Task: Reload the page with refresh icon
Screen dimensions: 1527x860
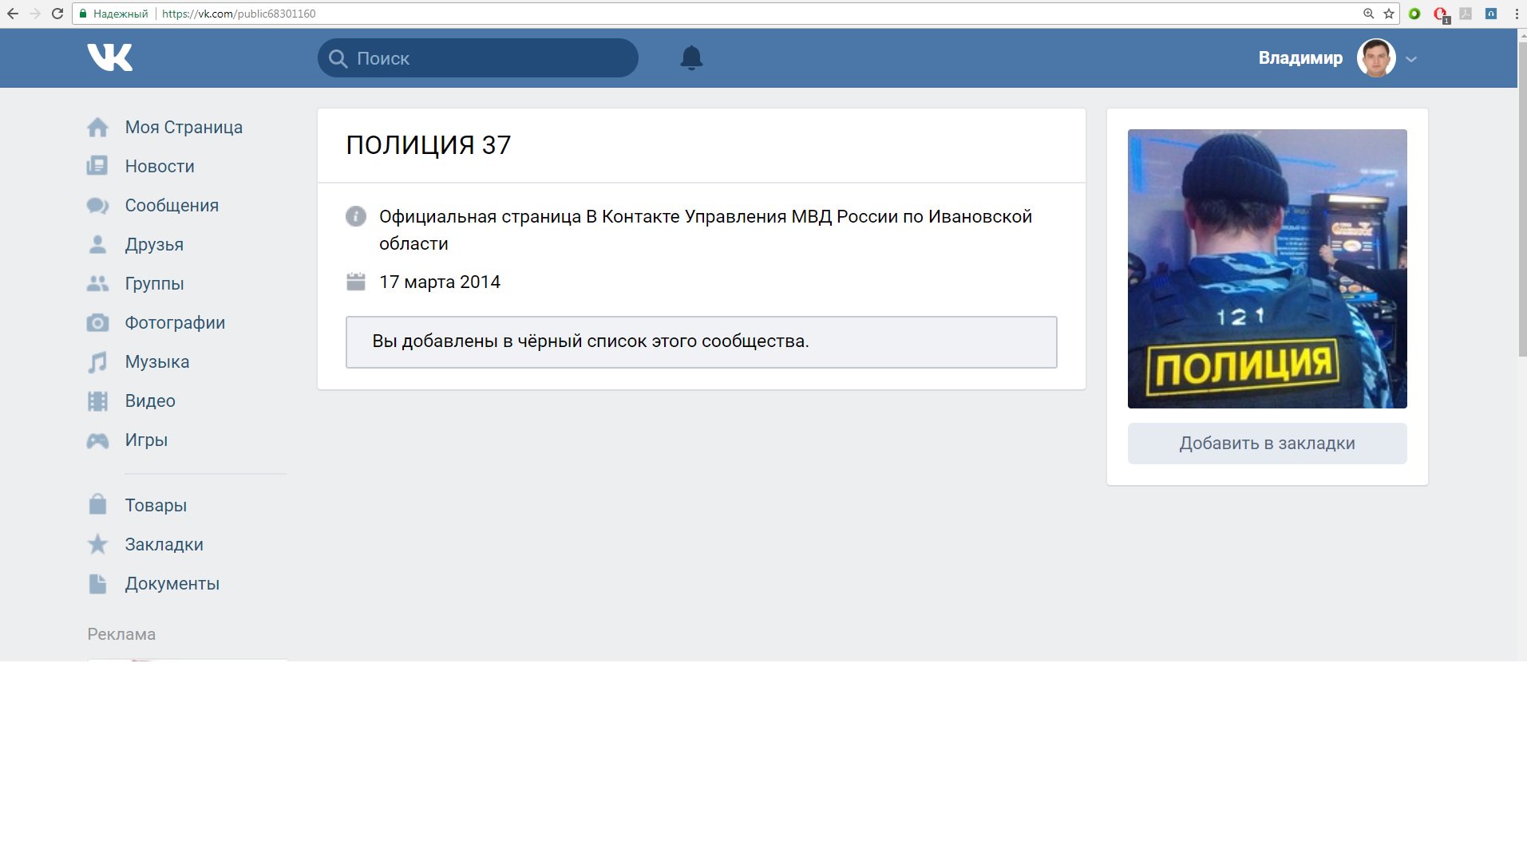Action: click(x=57, y=14)
